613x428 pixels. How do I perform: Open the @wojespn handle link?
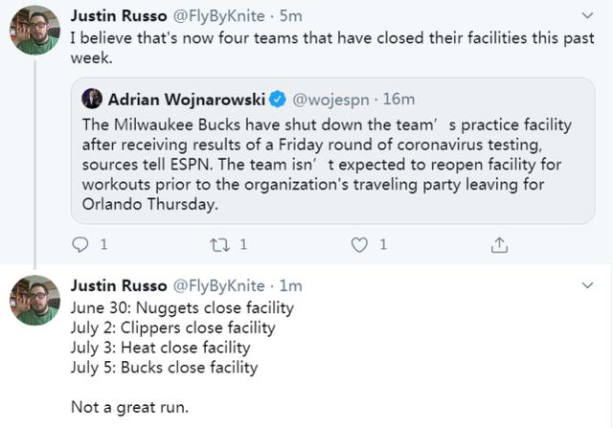[x=330, y=100]
